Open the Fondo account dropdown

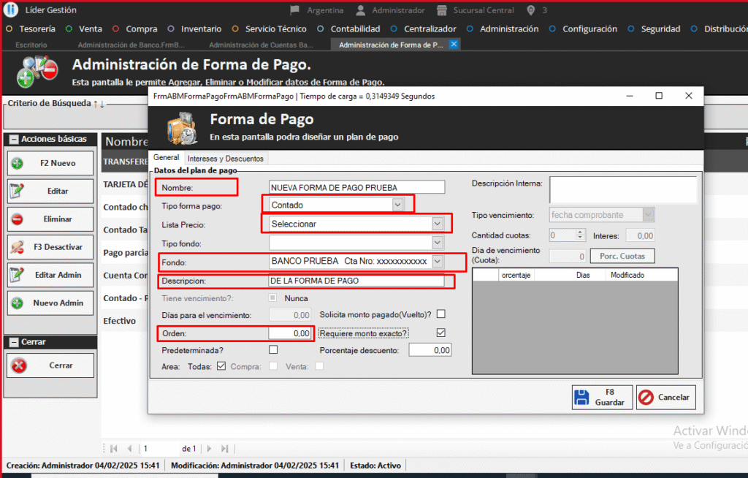click(x=437, y=261)
